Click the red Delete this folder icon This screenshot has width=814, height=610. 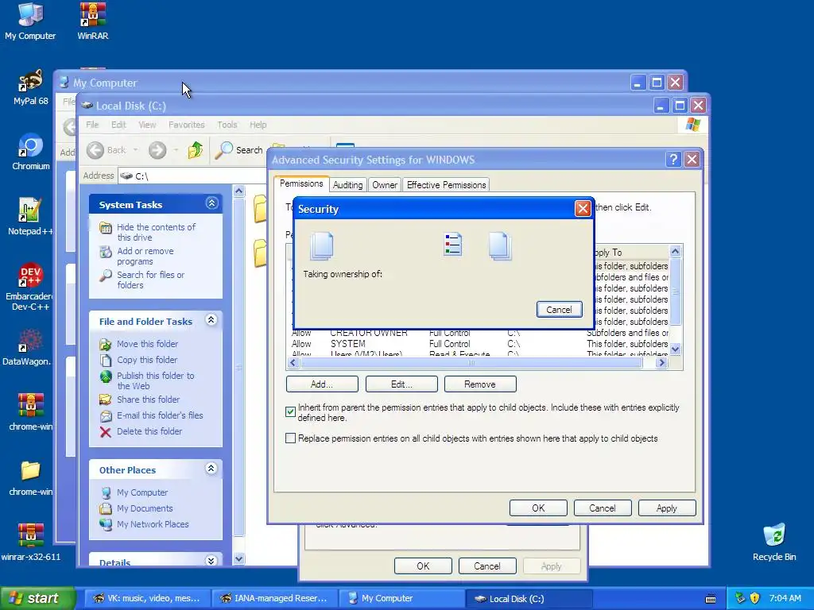106,431
